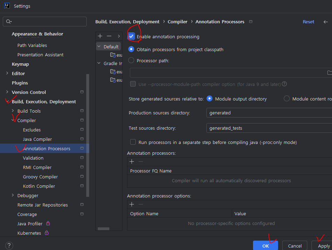Click project-level icon next to Remote Jar Repositories
The image size is (332, 250).
pyautogui.click(x=82, y=204)
